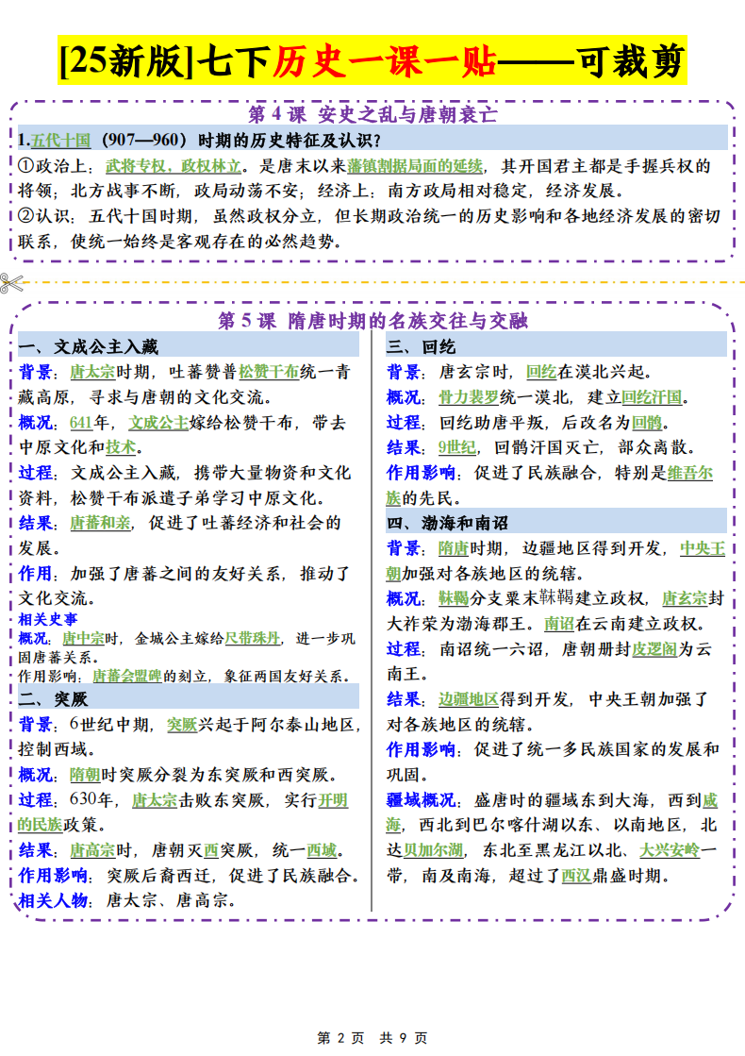The height and width of the screenshot is (1056, 745).
Task: Click the underlined word '技术'
Action: click(x=121, y=447)
